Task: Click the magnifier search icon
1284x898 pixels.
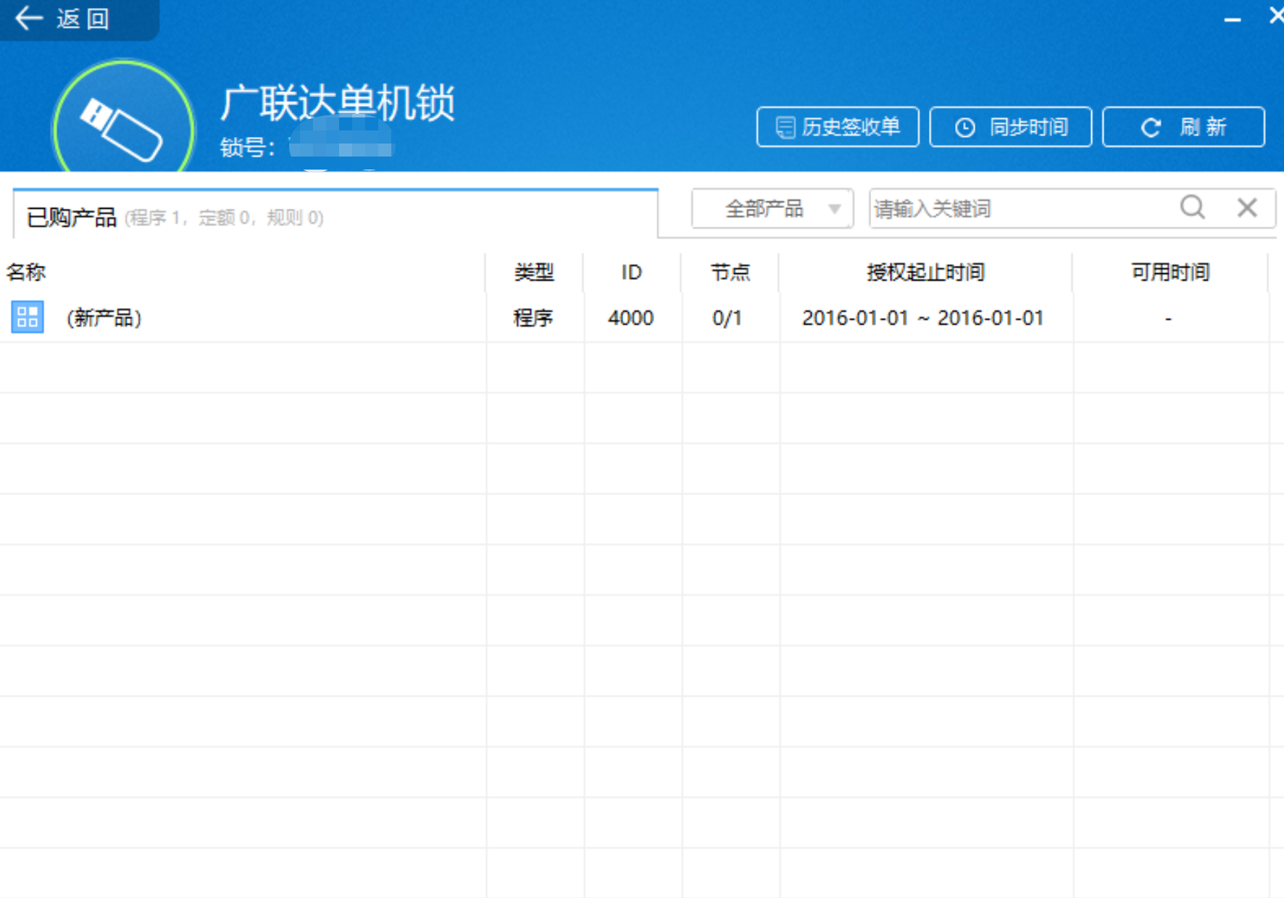Action: point(1193,208)
